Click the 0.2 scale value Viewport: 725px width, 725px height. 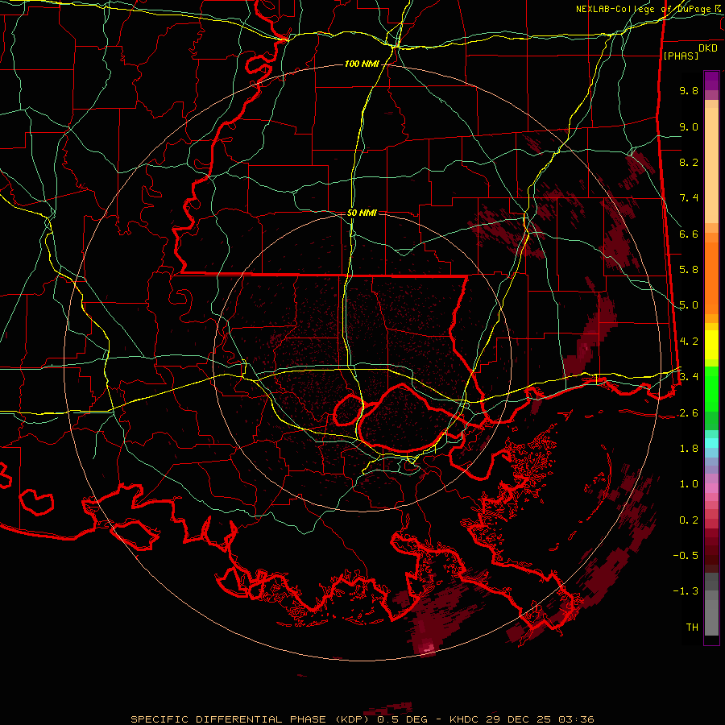(689, 520)
